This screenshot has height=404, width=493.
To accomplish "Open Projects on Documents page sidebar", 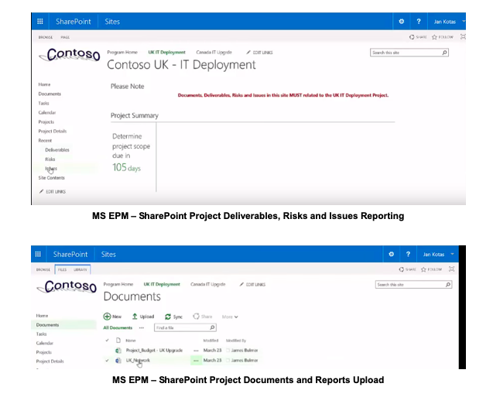I will 43,352.
